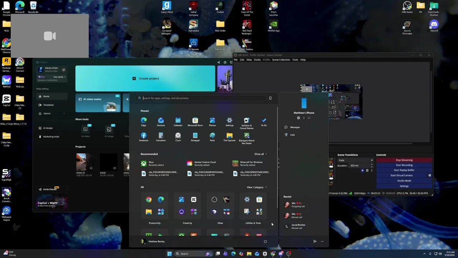Open File Explorer from pinned apps
This screenshot has width=458, height=258.
(x=229, y=137)
